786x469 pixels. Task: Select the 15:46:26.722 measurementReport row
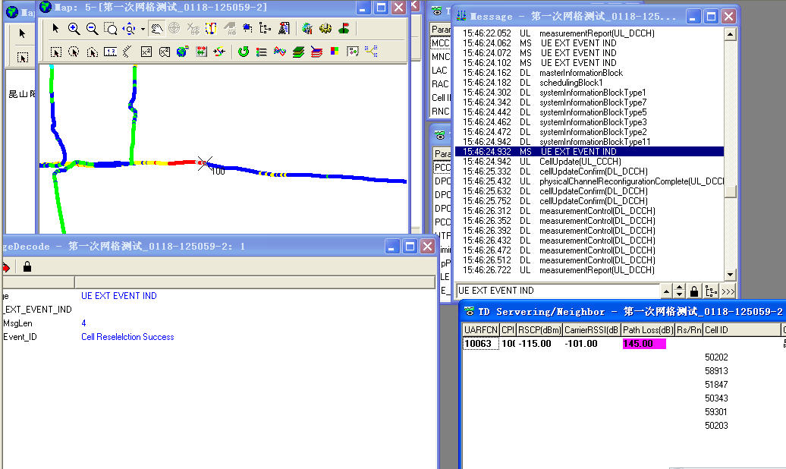(x=589, y=270)
